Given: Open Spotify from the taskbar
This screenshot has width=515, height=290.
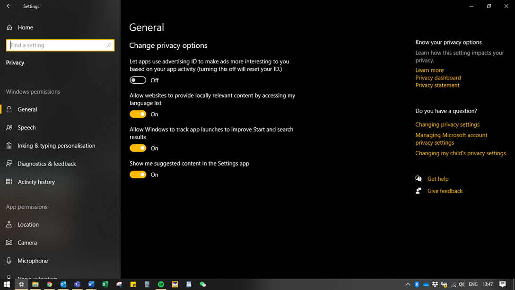Looking at the screenshot, I should 161,284.
